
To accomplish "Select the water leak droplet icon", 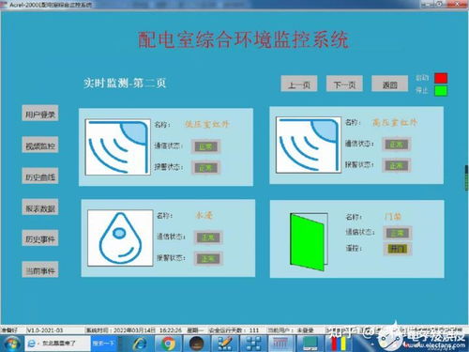I will point(120,237).
